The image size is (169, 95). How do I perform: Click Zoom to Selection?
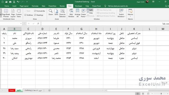pyautogui.click(x=62, y=13)
